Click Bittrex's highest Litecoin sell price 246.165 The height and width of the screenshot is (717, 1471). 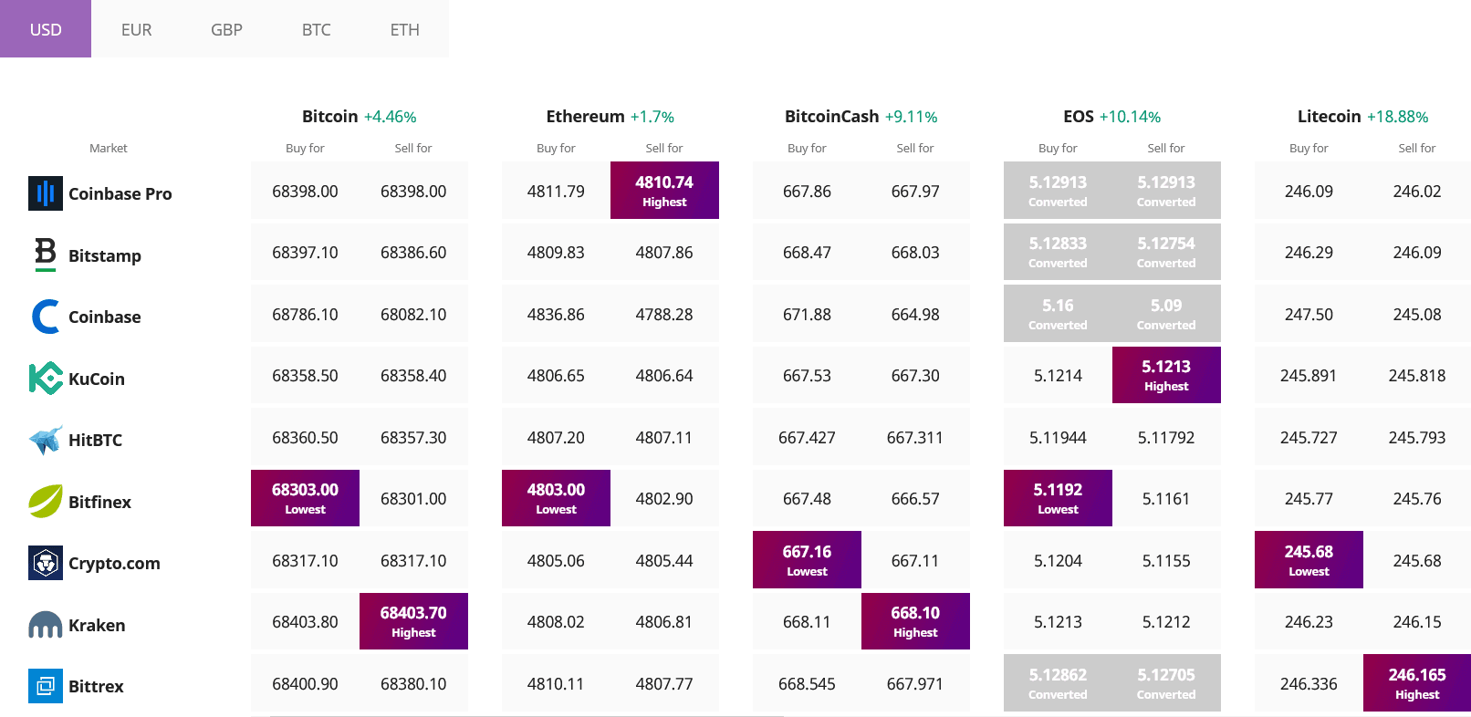tap(1416, 682)
